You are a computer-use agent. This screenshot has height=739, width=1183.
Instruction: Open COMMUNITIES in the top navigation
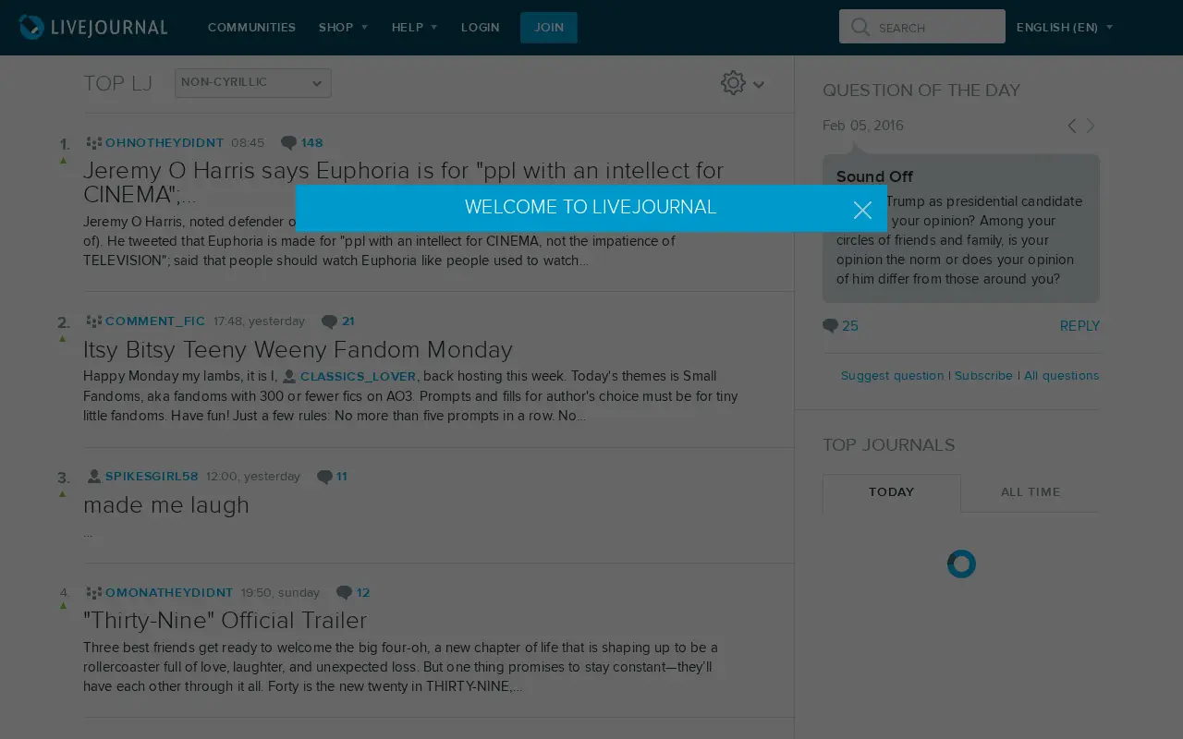251,28
